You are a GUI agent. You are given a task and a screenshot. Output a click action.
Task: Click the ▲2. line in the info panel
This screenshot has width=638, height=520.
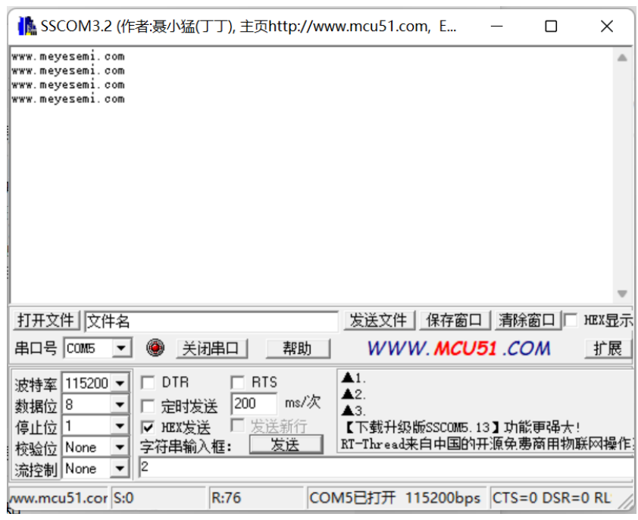354,394
